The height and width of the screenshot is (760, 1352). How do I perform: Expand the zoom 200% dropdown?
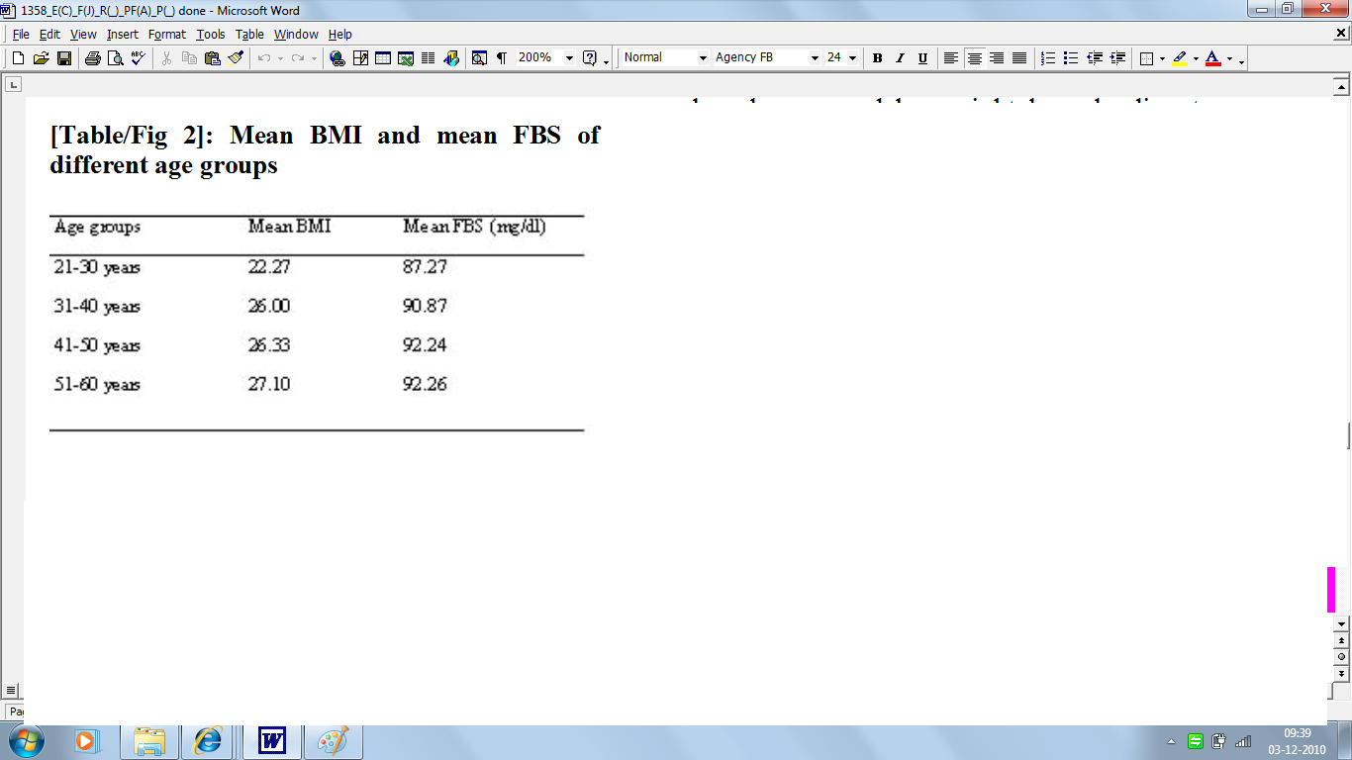pos(569,58)
